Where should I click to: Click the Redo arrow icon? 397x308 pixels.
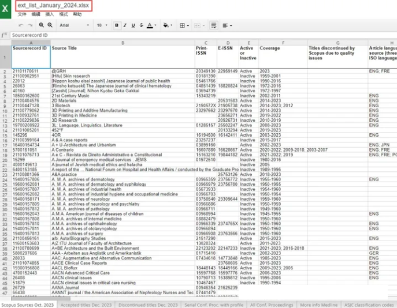pyautogui.click(x=30, y=25)
